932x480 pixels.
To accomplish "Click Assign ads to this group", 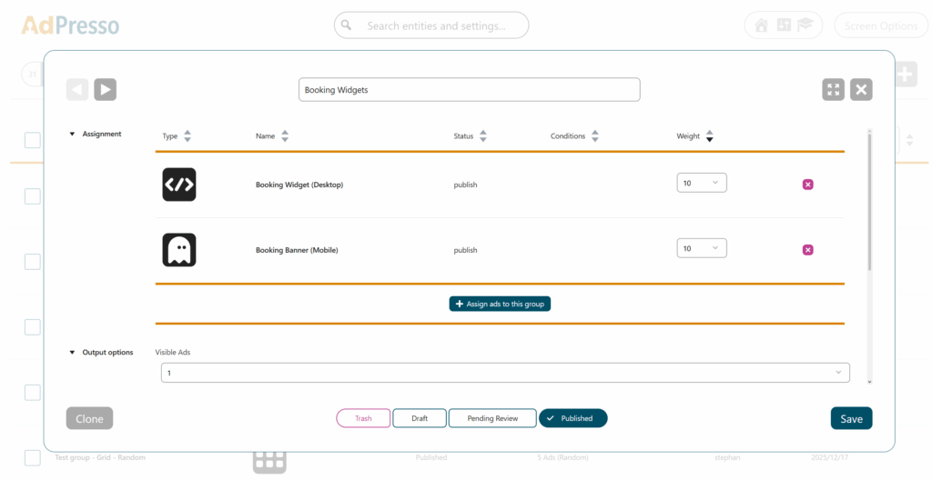I will click(500, 304).
